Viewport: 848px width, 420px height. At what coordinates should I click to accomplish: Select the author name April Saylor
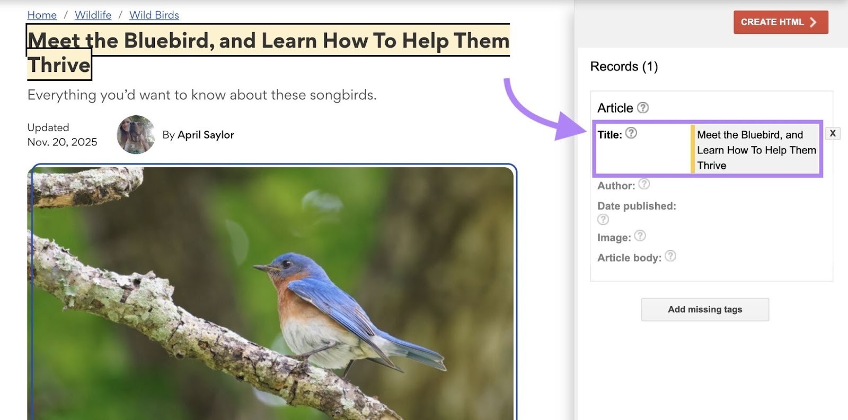(x=206, y=135)
